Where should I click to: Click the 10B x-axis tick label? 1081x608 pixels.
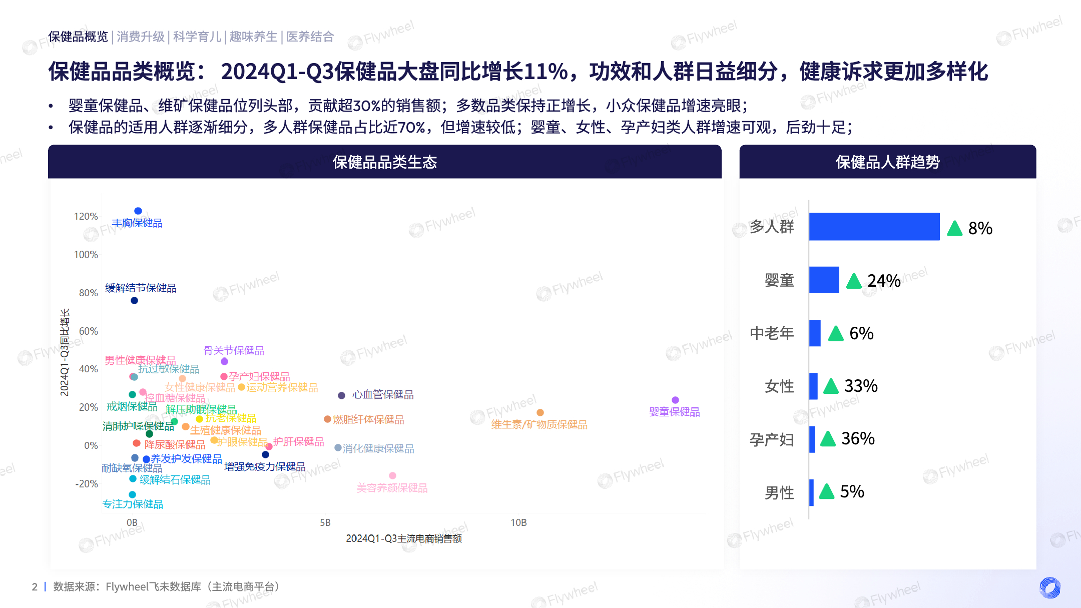click(x=518, y=522)
